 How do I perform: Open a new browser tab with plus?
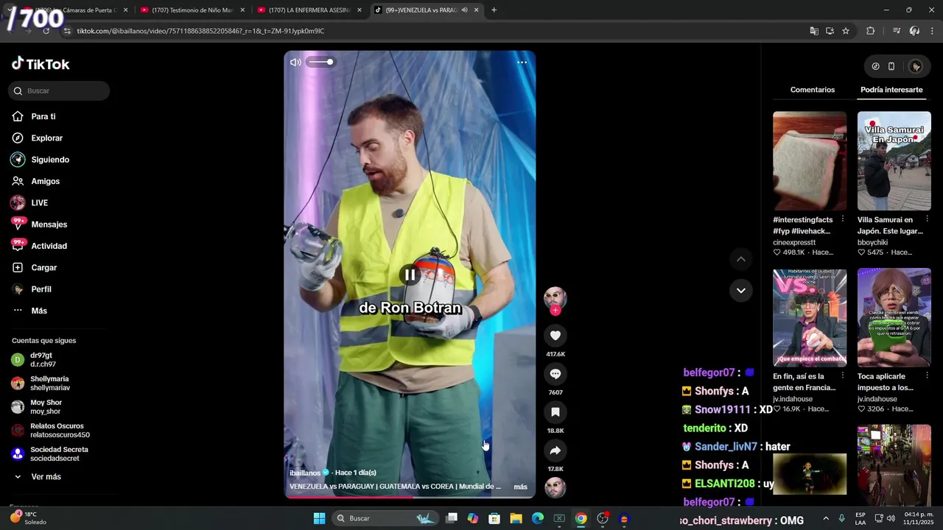494,10
